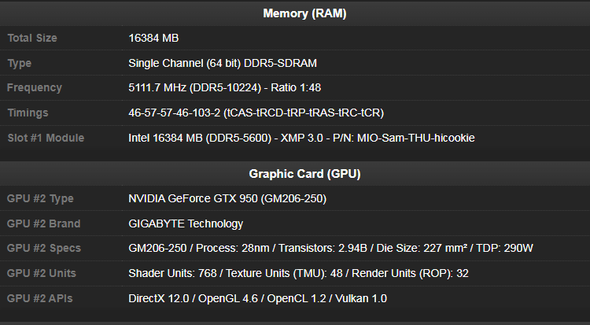Click the GPU #2 Specs label
590x325 pixels.
click(x=42, y=249)
